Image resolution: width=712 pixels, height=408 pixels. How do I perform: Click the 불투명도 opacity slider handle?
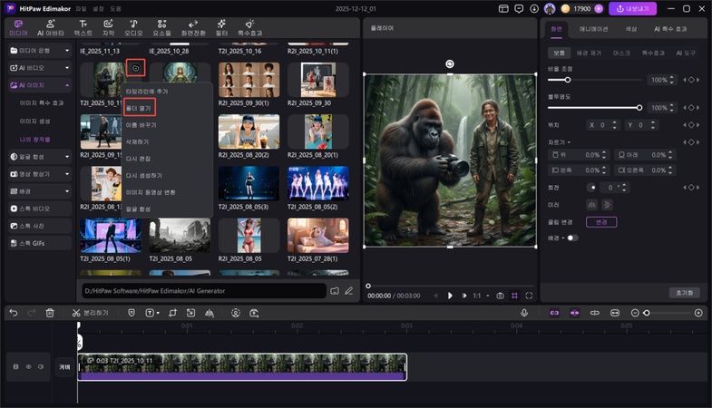point(640,108)
